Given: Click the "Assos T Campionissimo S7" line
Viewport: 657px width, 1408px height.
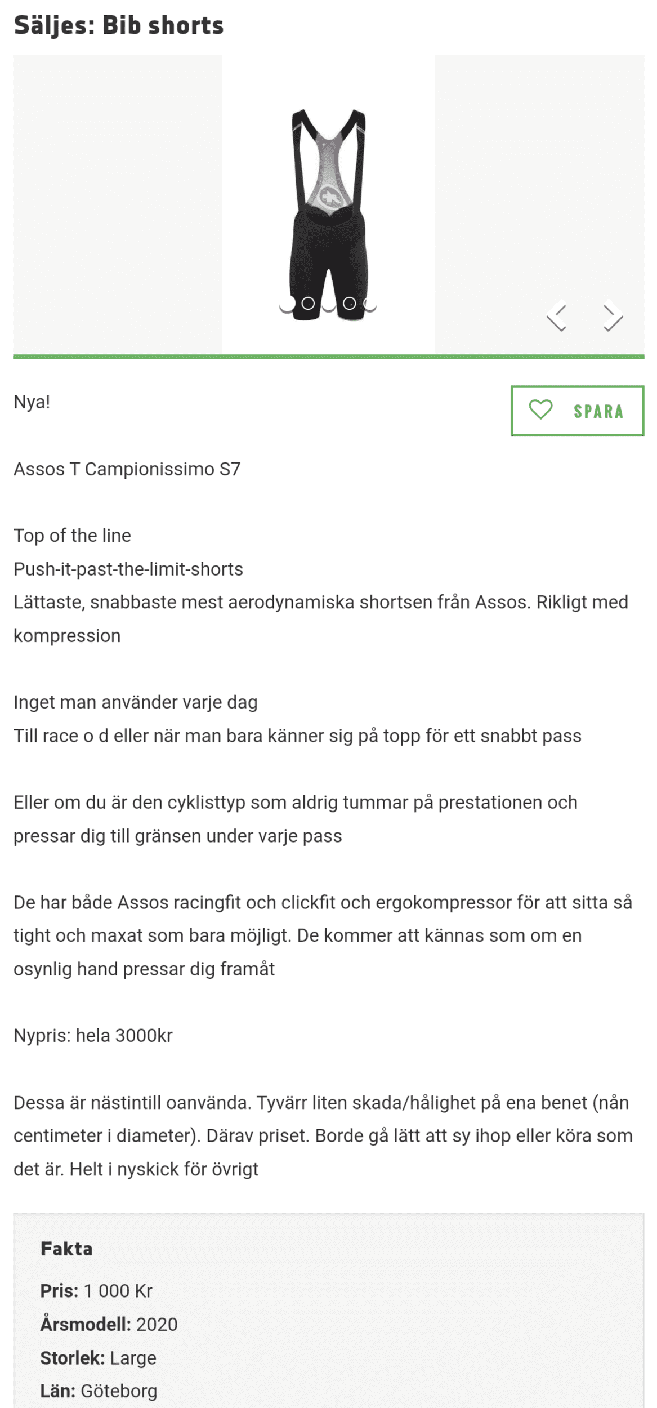Looking at the screenshot, I should coord(127,469).
